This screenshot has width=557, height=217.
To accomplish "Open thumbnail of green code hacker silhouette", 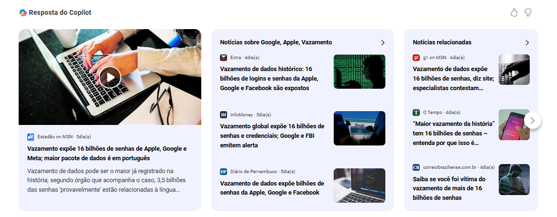I will 360,71.
